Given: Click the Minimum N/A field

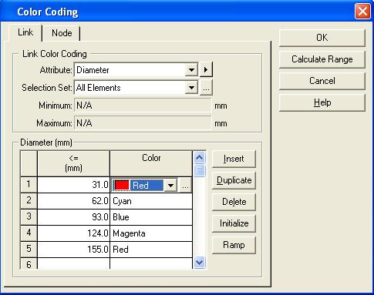Looking at the screenshot, I should pos(143,106).
